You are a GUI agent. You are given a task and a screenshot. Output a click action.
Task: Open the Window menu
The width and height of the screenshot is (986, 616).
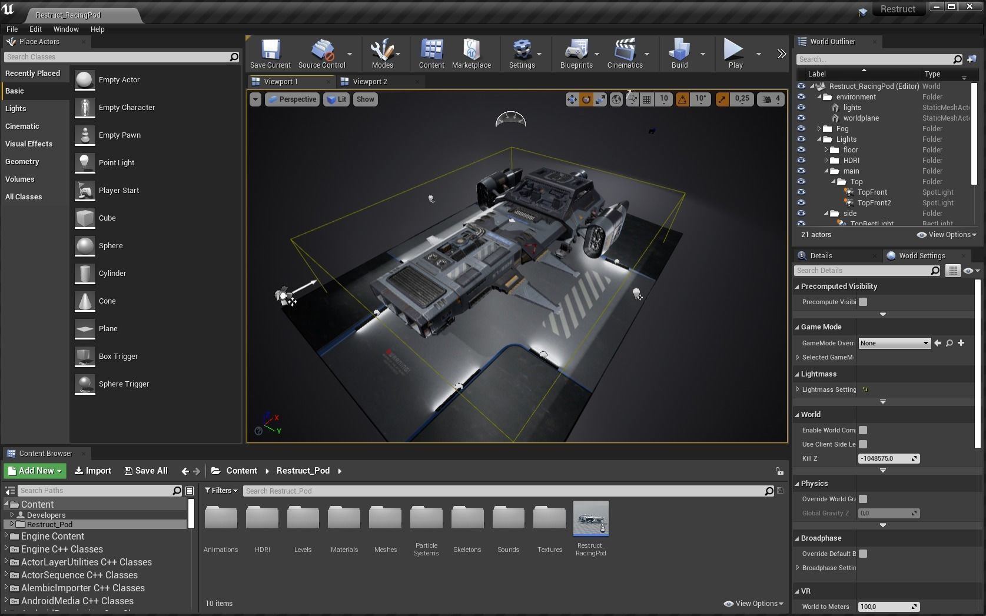[66, 29]
